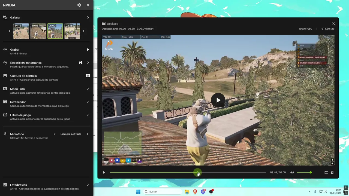Select the Captura de pantalla entry
This screenshot has width=349, height=196.
click(x=46, y=78)
